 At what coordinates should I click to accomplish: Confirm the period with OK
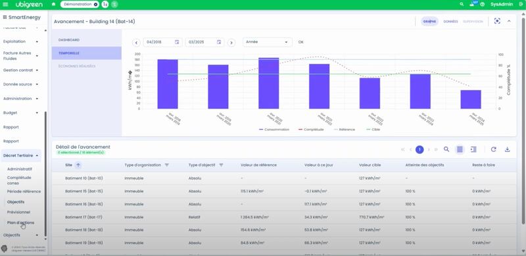pos(301,42)
